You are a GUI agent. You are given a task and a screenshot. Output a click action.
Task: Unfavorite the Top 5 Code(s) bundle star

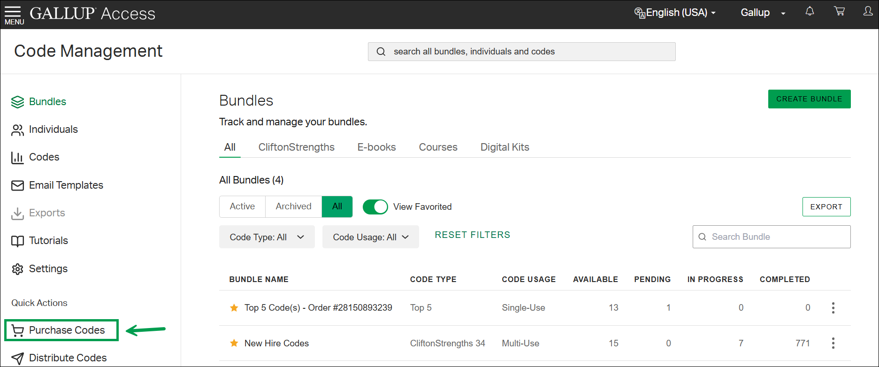(234, 308)
